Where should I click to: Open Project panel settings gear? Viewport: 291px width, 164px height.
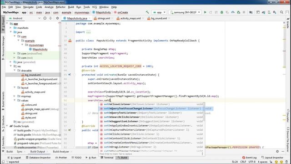tap(57, 18)
